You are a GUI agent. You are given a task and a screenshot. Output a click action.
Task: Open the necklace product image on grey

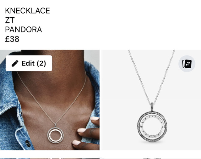click(x=151, y=100)
